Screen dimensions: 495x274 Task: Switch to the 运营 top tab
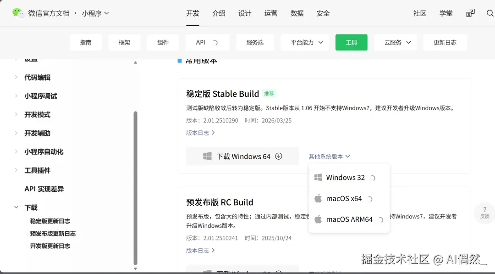271,13
